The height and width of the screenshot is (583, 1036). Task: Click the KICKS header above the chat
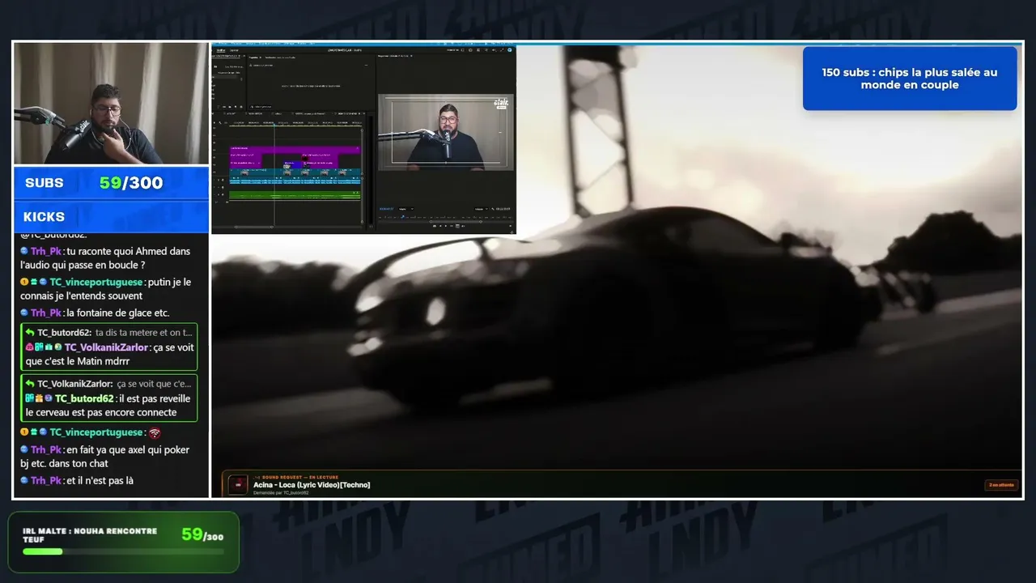coord(44,217)
